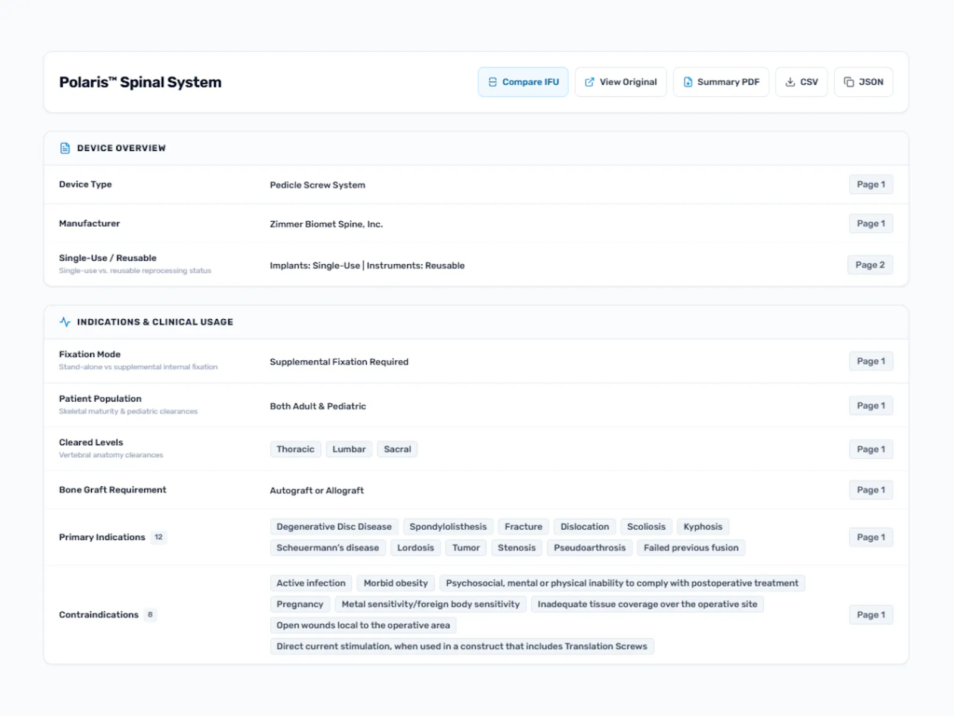Click the Morbid obesity contraindication tag
This screenshot has width=954, height=716.
click(x=396, y=583)
